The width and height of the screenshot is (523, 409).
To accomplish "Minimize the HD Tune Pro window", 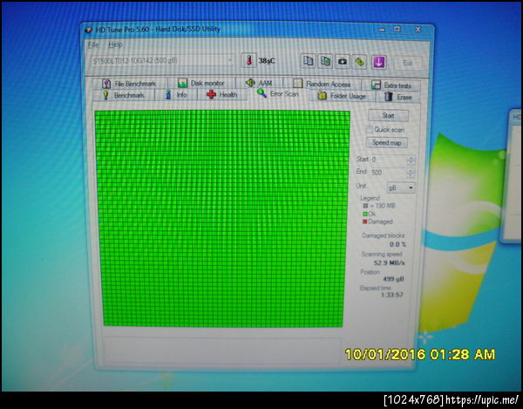I will [x=382, y=30].
